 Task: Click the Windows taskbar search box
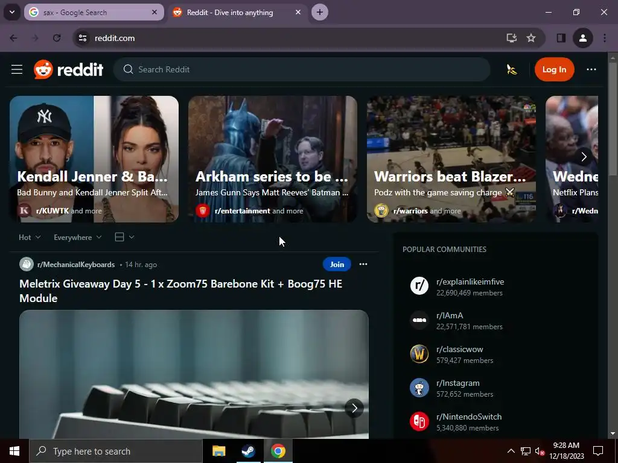[115, 451]
